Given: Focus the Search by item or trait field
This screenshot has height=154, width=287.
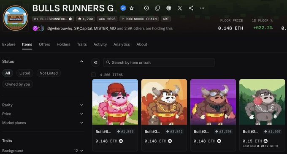Looking at the screenshot, I should [159, 62].
